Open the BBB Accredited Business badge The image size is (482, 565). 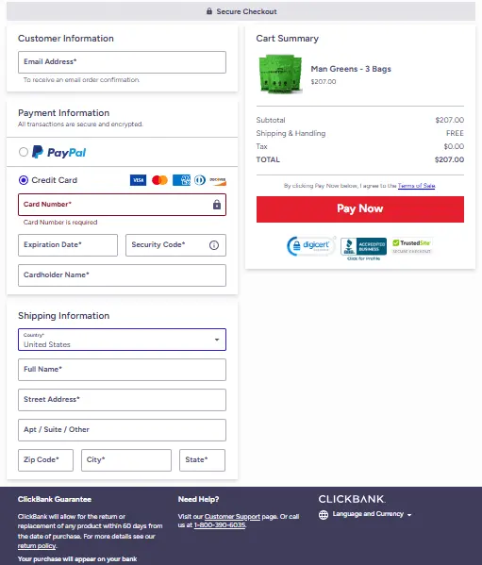[x=363, y=249]
